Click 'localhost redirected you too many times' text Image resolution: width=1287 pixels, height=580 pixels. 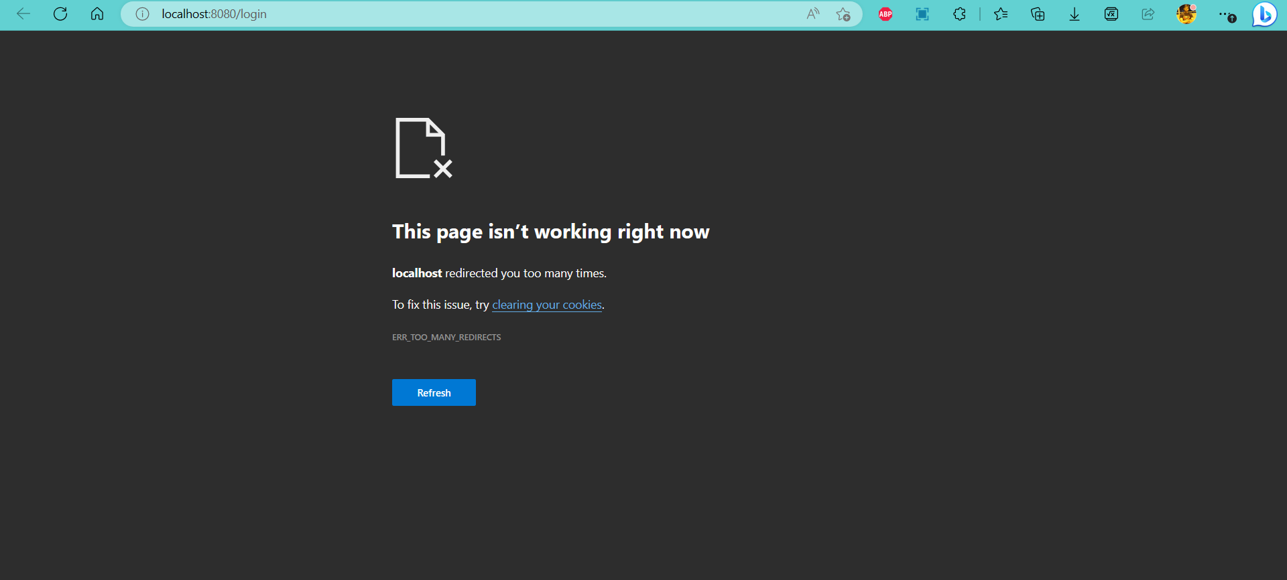[499, 273]
